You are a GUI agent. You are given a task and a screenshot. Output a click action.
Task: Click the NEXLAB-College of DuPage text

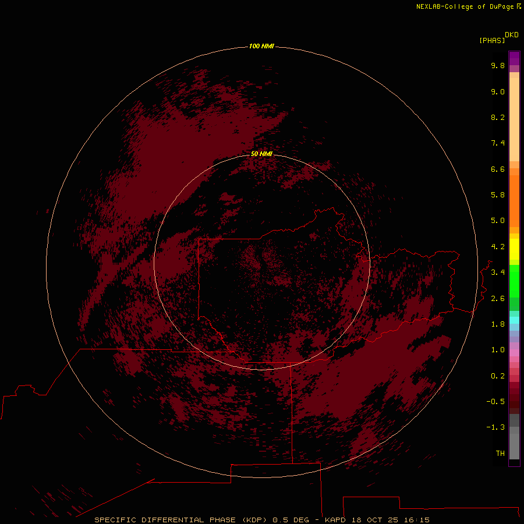[465, 6]
